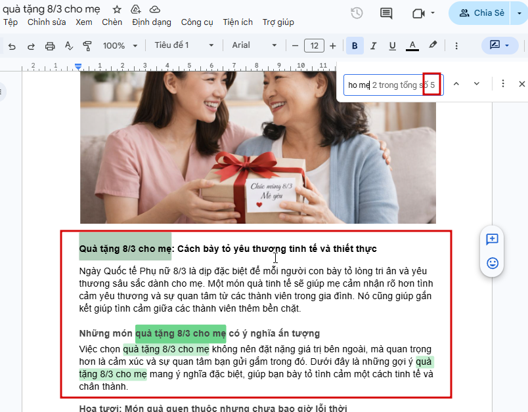Viewport: 528px width, 412px height.
Task: Open the Công cụ menu
Action: [x=196, y=22]
